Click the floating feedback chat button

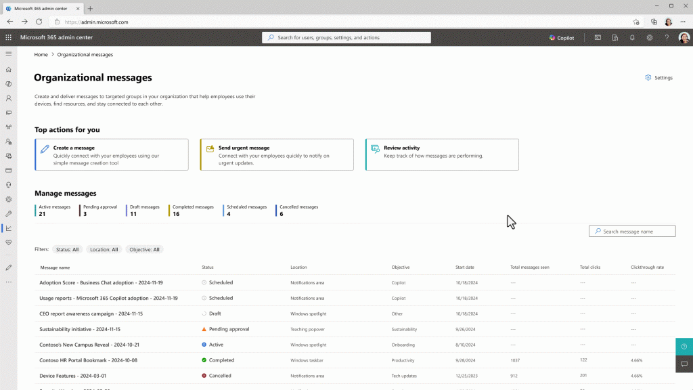pos(684,364)
